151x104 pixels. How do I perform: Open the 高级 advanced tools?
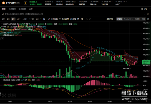click(73, 19)
